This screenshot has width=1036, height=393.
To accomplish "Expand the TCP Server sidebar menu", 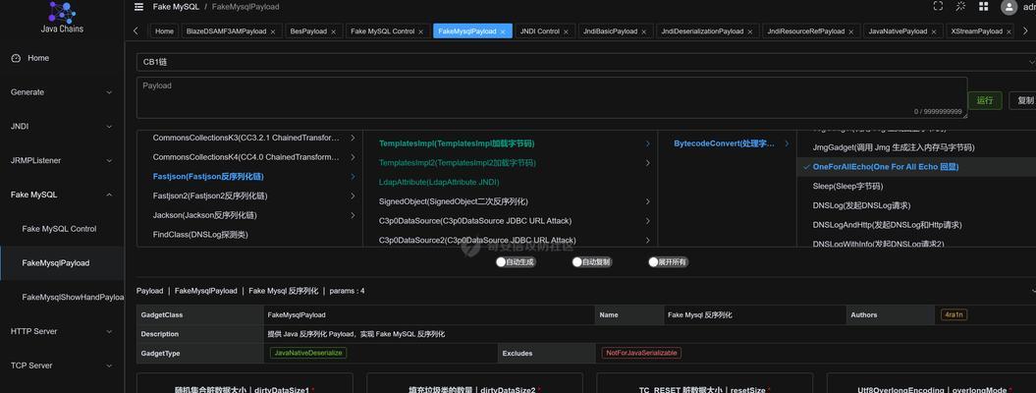I will tap(62, 365).
